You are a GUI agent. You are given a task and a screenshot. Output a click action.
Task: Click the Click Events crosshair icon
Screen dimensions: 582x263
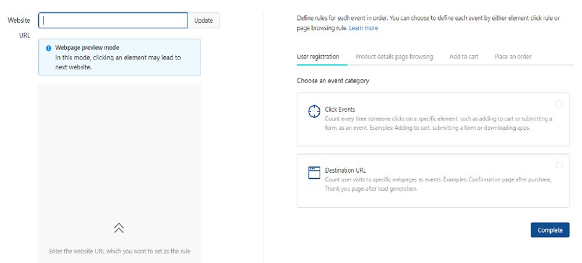315,111
